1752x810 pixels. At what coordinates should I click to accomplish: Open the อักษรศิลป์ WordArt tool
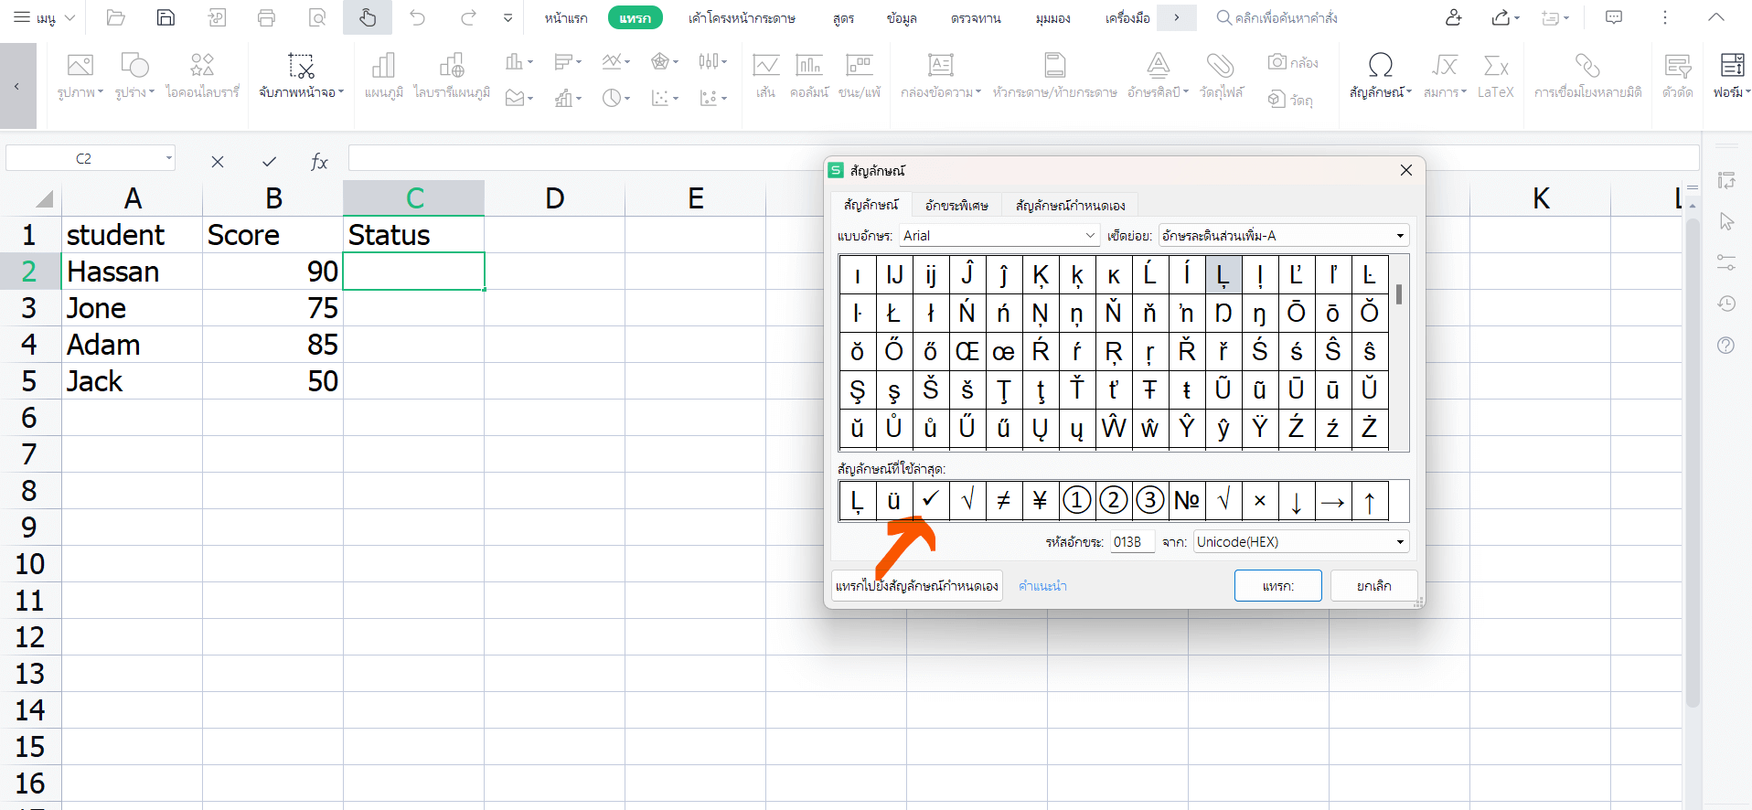pyautogui.click(x=1158, y=76)
